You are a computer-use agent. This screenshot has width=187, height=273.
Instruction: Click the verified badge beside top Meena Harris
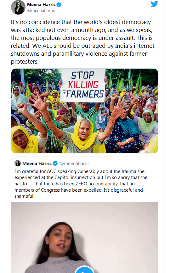[x=59, y=5]
